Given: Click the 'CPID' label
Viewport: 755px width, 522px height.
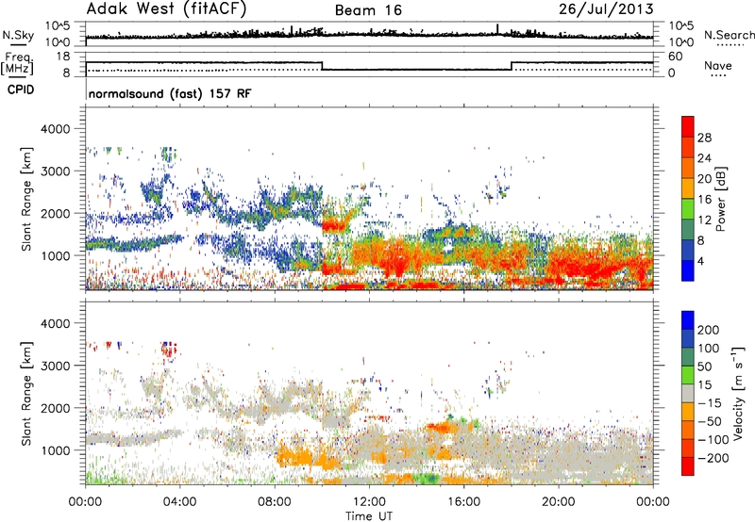Looking at the screenshot, I should [21, 90].
